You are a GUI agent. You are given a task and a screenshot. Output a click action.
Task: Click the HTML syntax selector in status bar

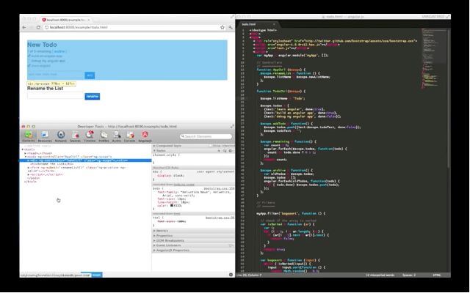click(x=436, y=275)
